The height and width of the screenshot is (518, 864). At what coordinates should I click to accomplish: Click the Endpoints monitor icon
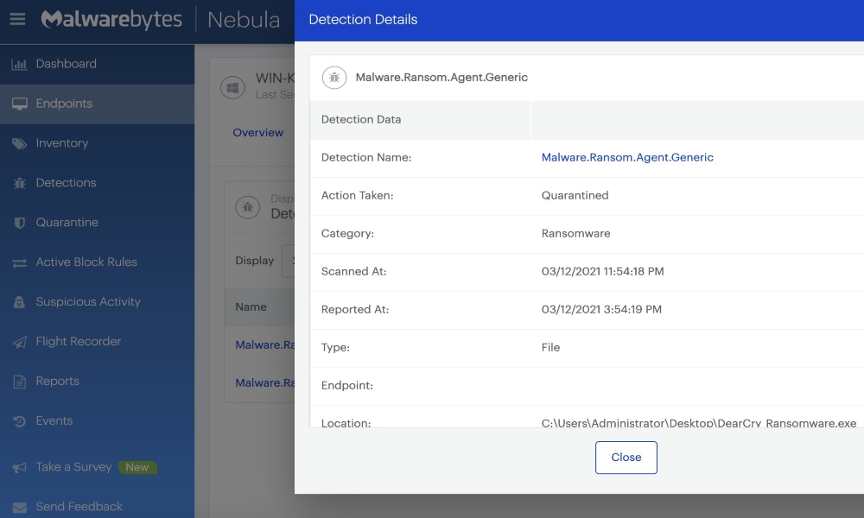tap(19, 104)
